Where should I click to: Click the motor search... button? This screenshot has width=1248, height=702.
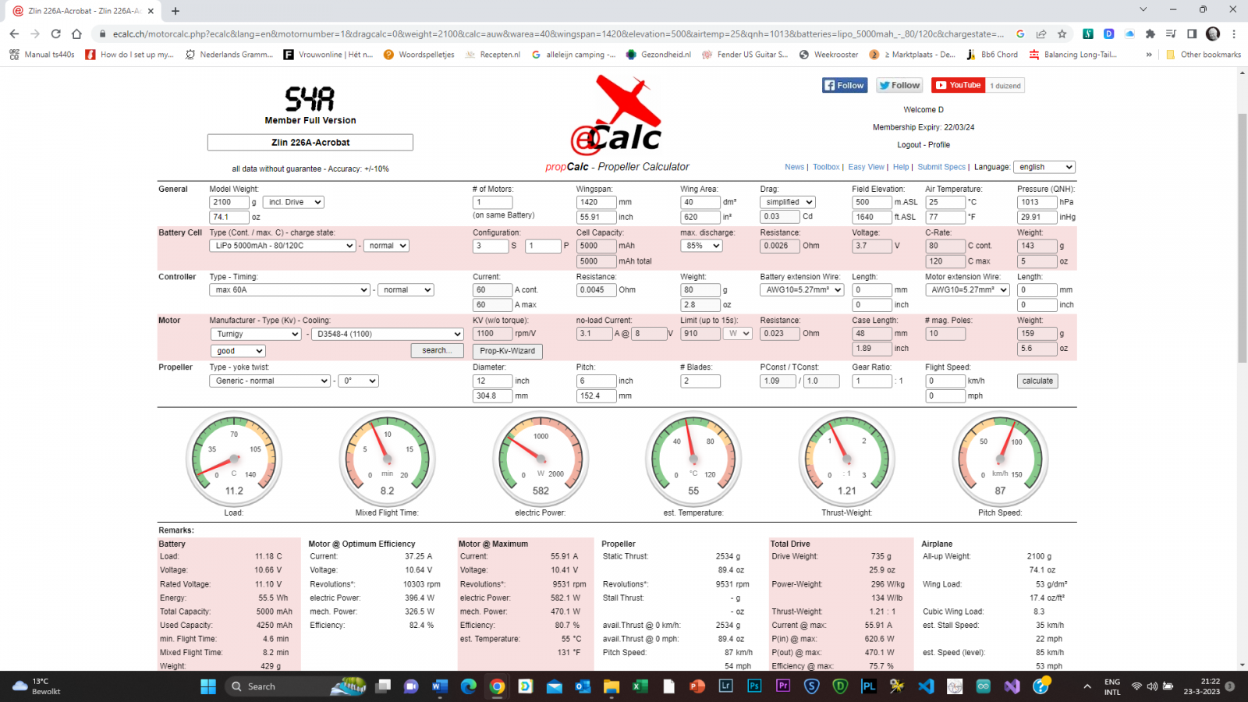[x=437, y=351]
